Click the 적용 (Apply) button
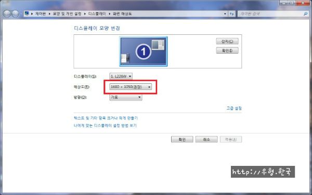 (x=231, y=139)
